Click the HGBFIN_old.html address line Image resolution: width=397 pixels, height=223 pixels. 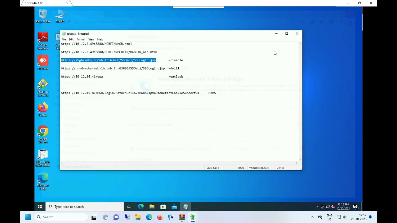(109, 52)
